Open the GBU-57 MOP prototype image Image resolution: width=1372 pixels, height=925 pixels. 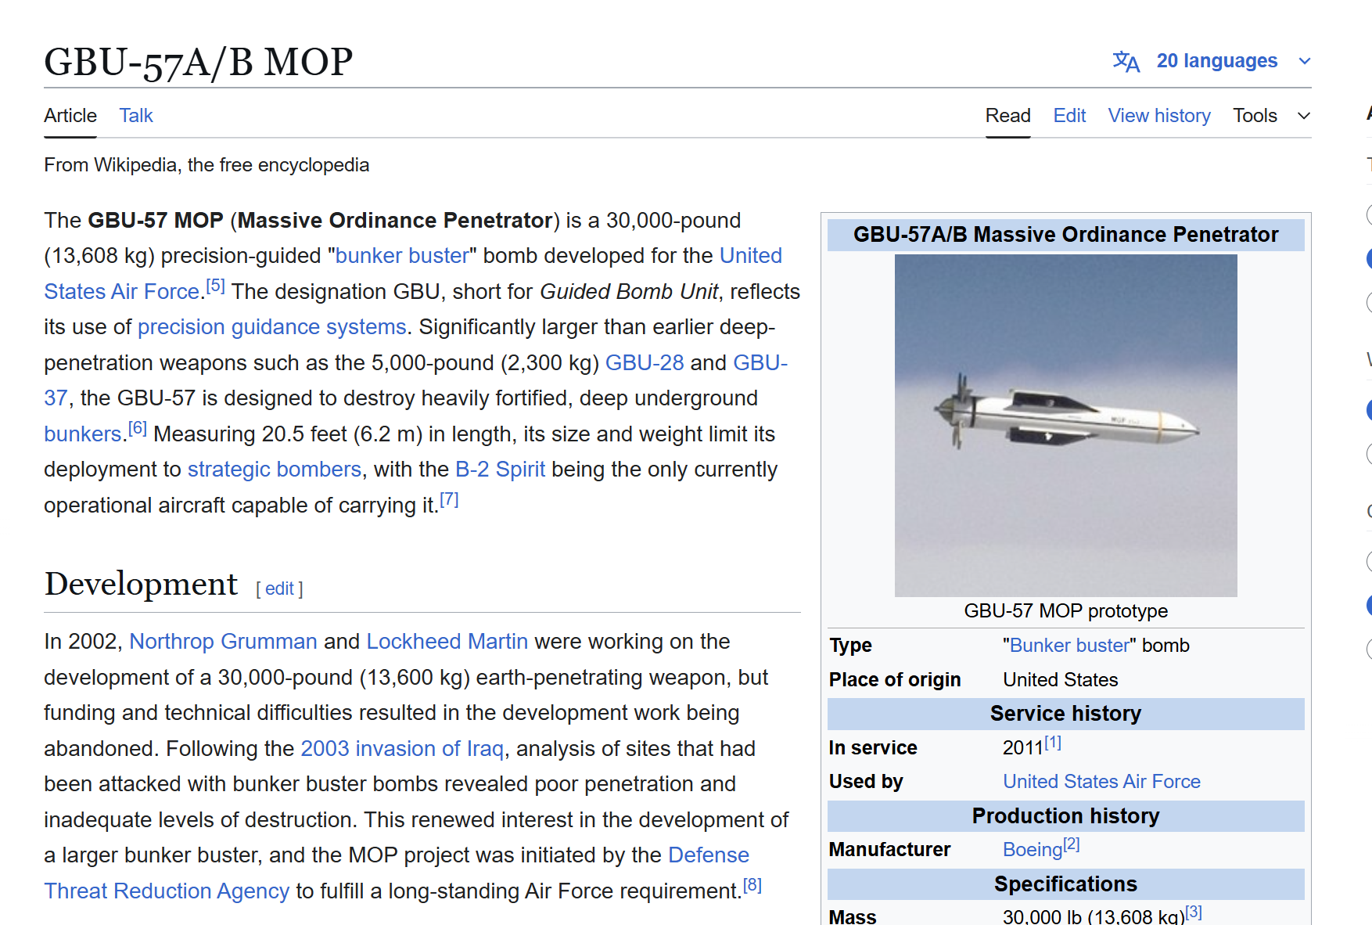coord(1065,426)
